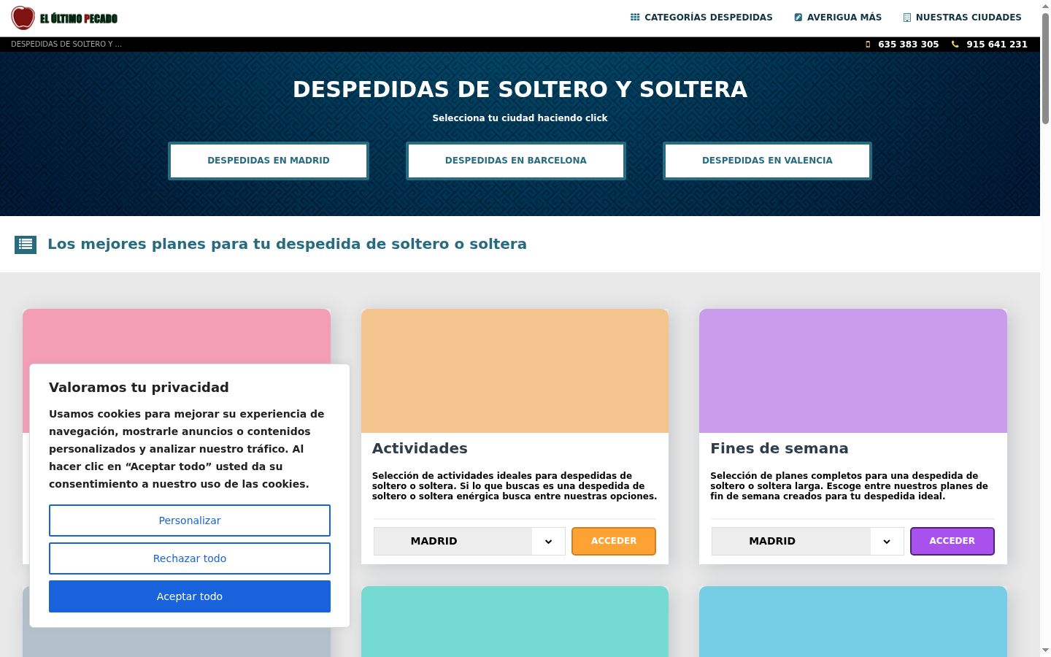Click the list icon beside the plans heading
The height and width of the screenshot is (657, 1051).
pos(26,244)
